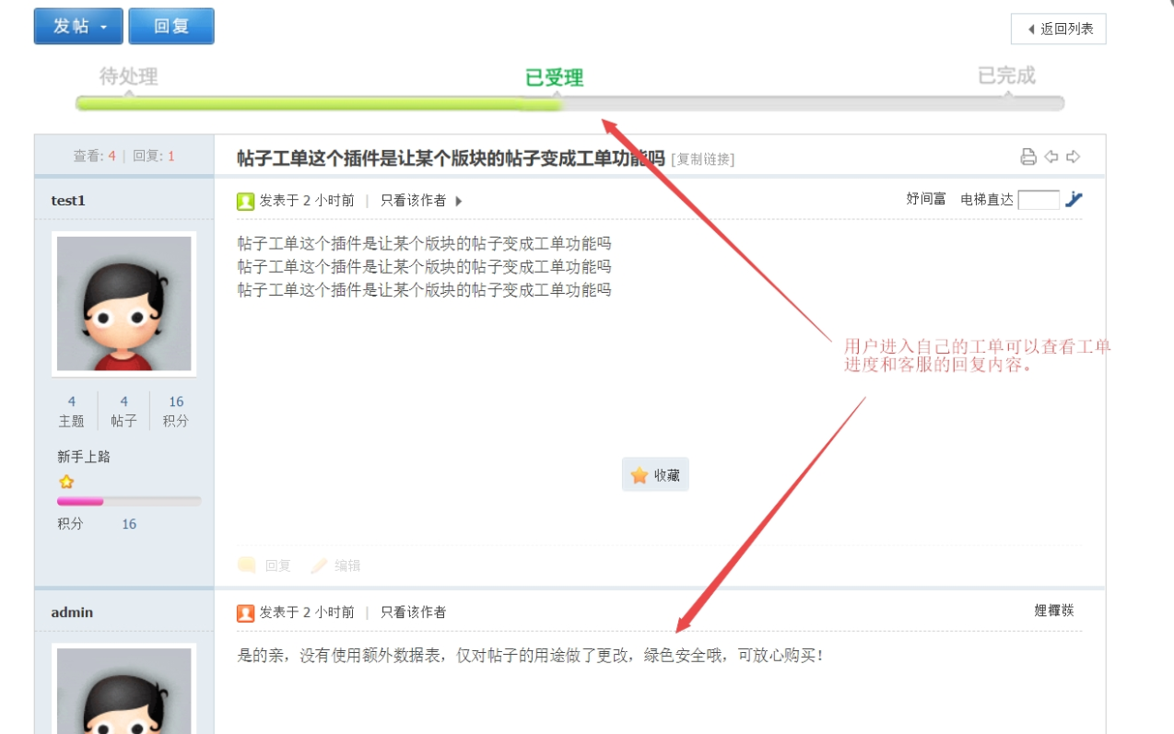Viewport: 1174px width, 734px height.
Task: Open test1 username link
Action: [68, 201]
